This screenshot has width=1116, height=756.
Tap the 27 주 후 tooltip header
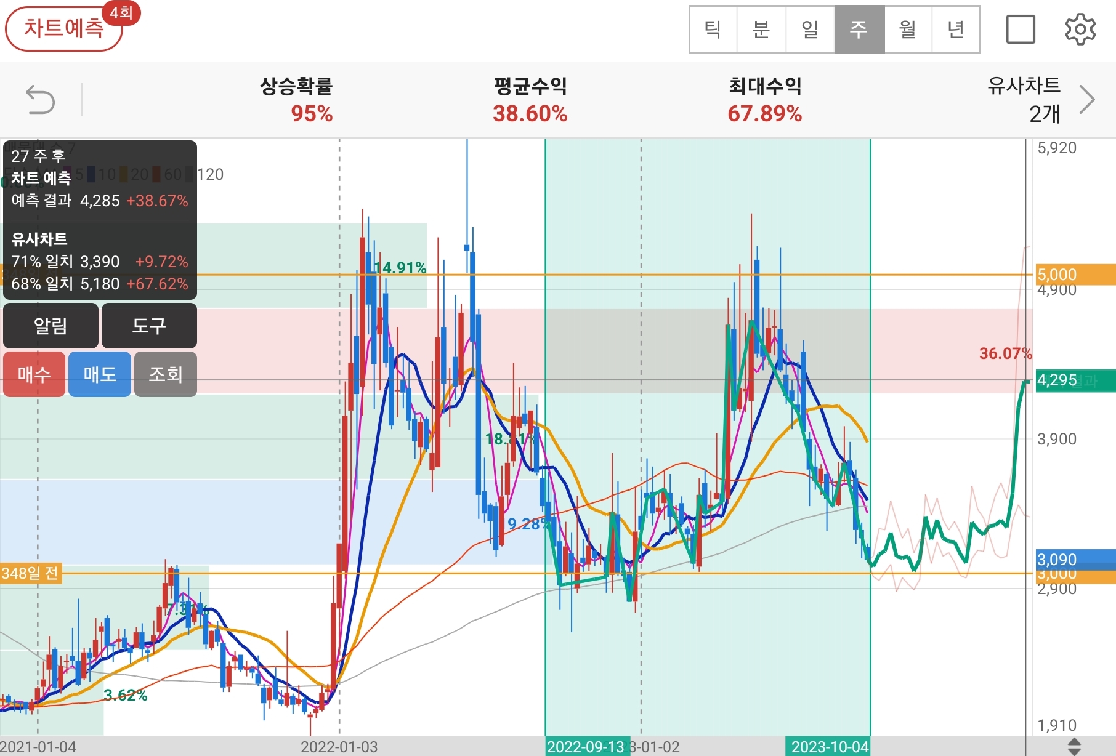pos(38,156)
